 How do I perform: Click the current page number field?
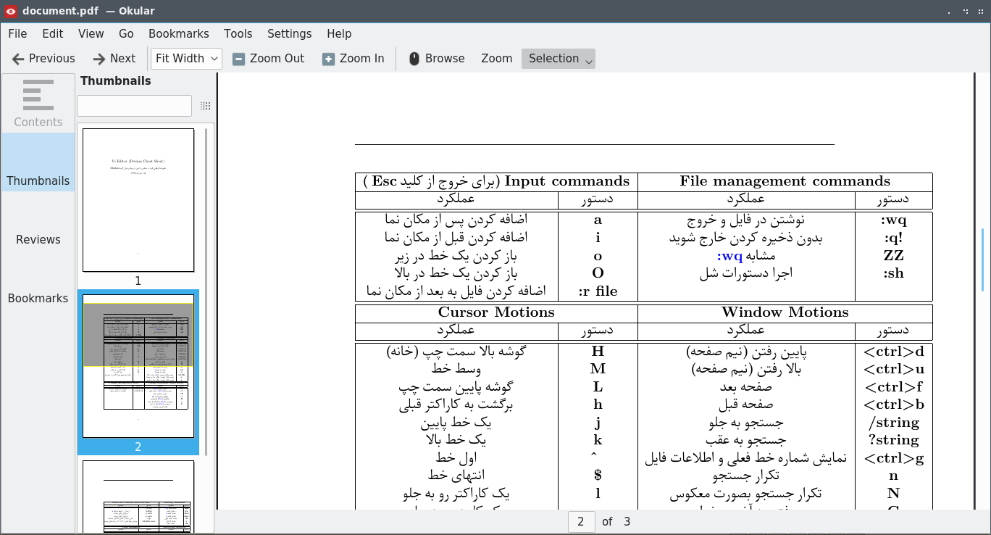[581, 521]
